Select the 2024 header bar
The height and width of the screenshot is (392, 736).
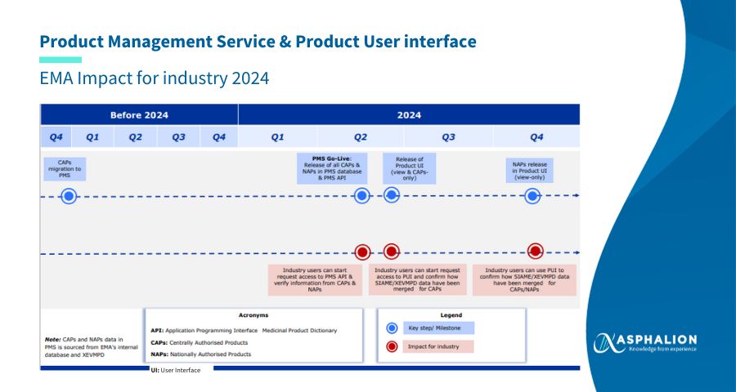point(409,115)
